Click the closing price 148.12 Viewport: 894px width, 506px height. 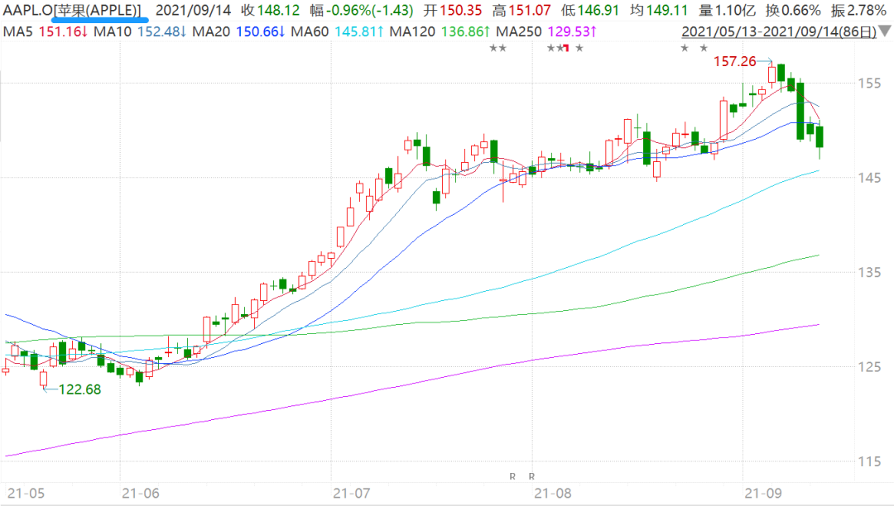click(278, 10)
